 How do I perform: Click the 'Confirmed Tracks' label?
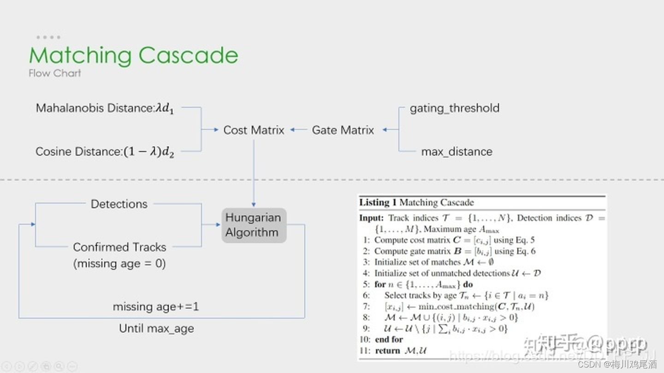[x=119, y=247]
